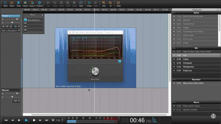Click the Cut scissors icon
221x124 pixels.
(x=48, y=4)
